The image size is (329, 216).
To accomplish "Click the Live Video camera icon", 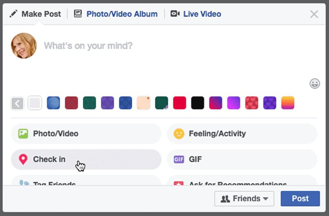I will coord(175,14).
